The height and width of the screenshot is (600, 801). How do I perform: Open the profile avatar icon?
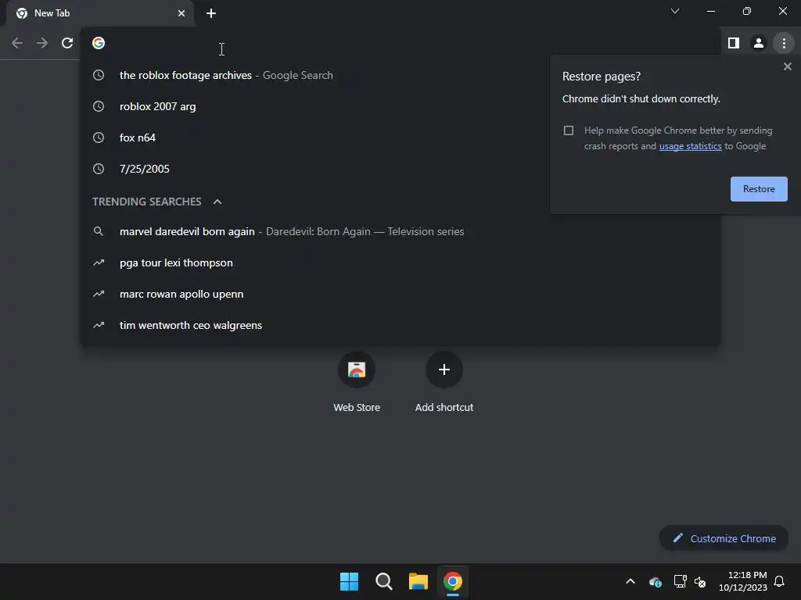(x=759, y=43)
